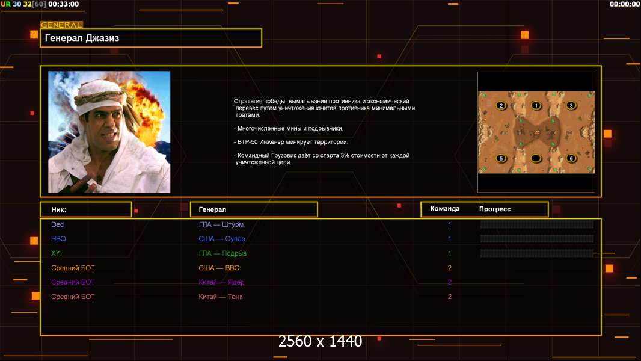Click the General Jaziz portrait image
The image size is (641, 361).
(x=109, y=132)
